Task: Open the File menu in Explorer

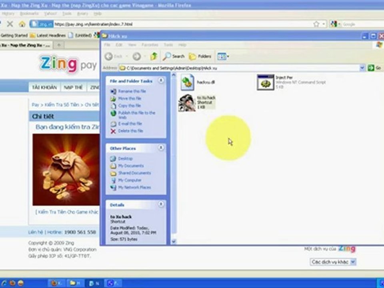Action: click(107, 45)
